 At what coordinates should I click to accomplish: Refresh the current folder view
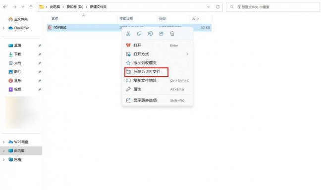(217, 7)
